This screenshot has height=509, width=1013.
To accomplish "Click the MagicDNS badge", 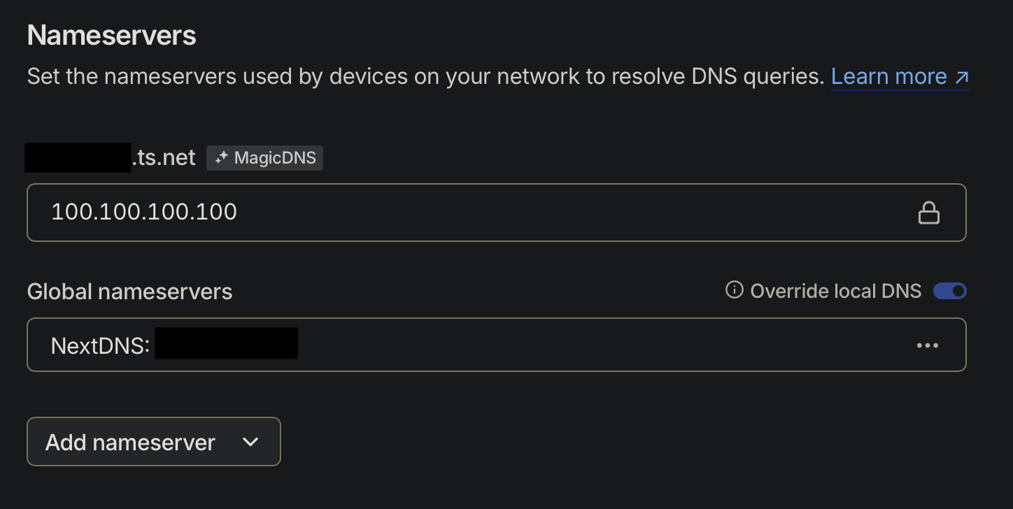I will (x=264, y=157).
